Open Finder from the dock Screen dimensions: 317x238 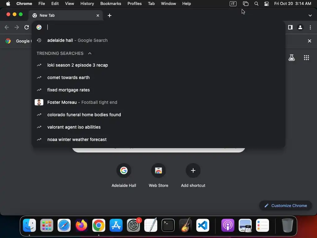coord(29,225)
